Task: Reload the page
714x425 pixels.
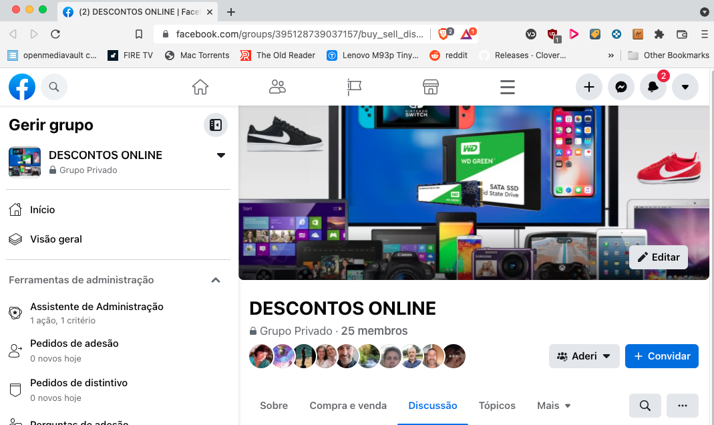Action: pos(55,34)
